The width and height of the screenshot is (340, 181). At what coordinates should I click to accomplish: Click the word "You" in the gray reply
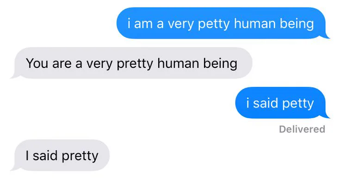pos(37,63)
